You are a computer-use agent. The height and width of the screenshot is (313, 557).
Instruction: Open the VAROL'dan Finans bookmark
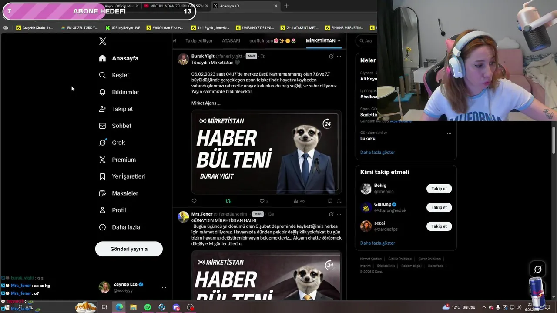coord(165,28)
